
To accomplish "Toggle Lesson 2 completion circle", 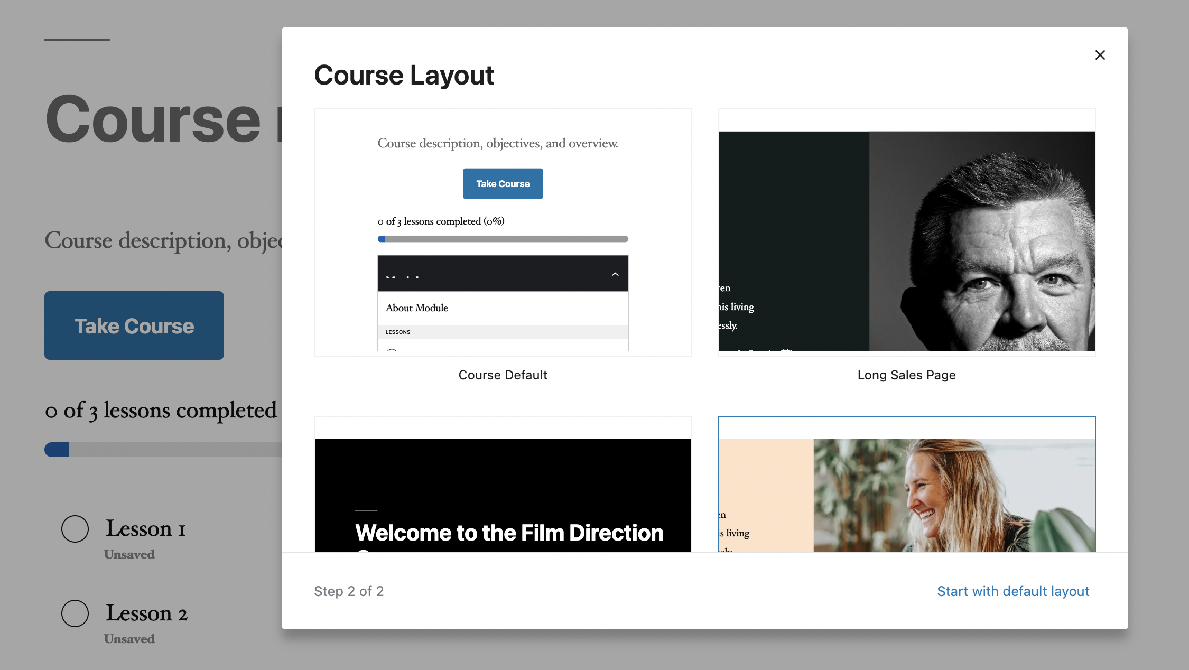I will coord(75,613).
